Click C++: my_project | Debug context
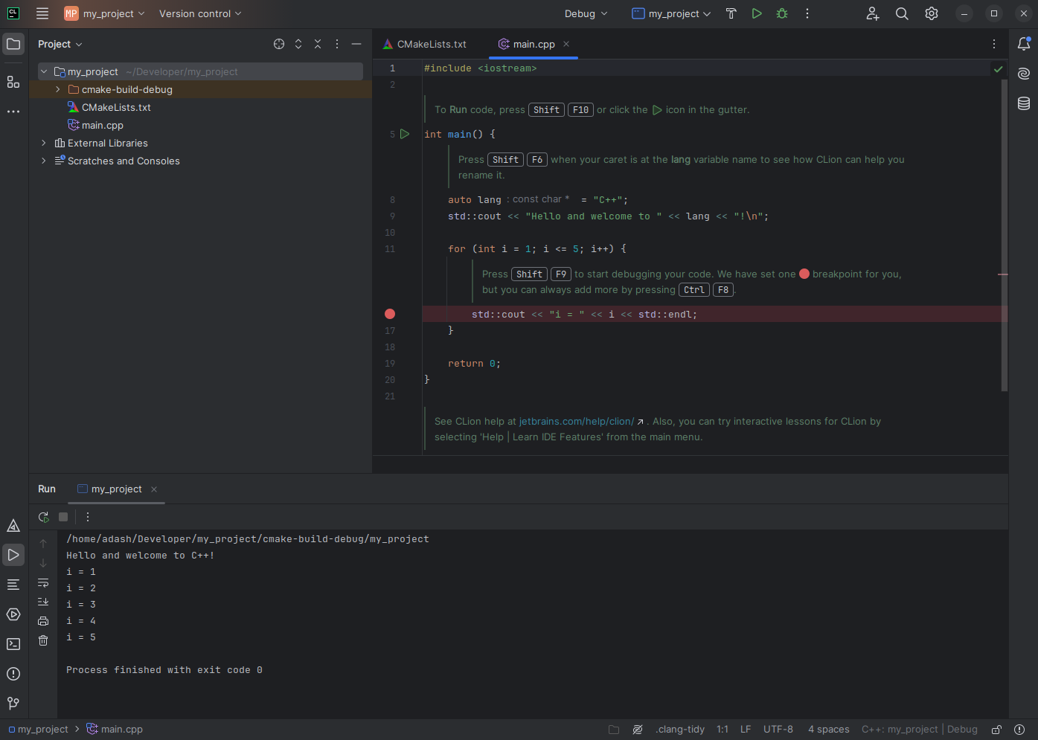1038x740 pixels. tap(920, 730)
